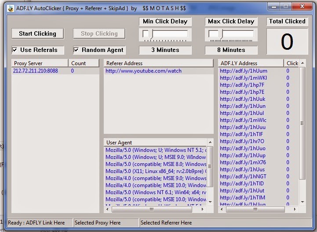The height and width of the screenshot is (232, 317).
Task: Select agent Mozilla/5.0 (compatible; MSIE 8.0
Action: pos(156,164)
